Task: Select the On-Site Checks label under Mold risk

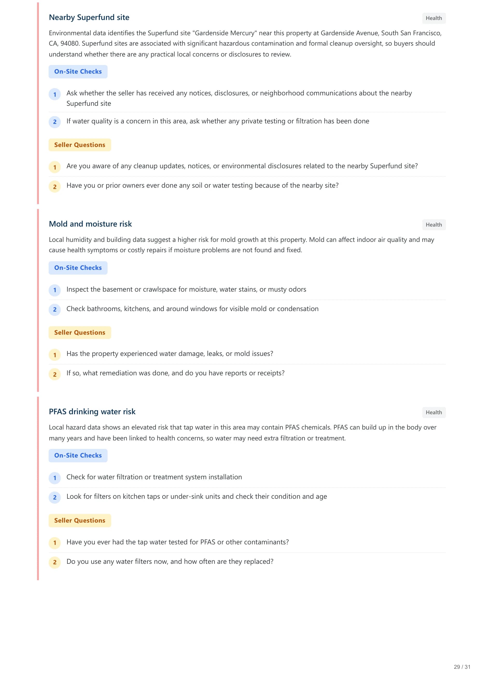Action: pos(78,268)
